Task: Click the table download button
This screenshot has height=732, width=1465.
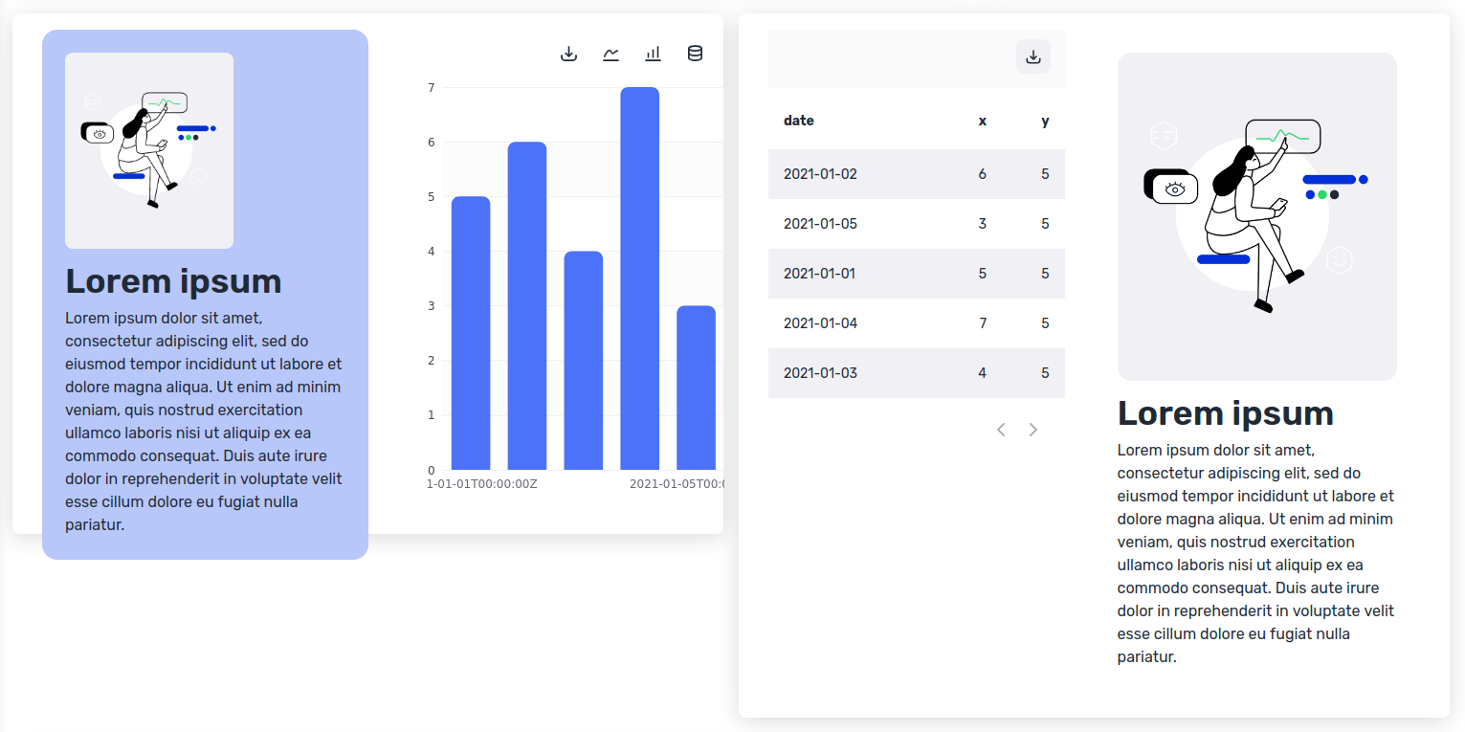Action: pyautogui.click(x=1032, y=57)
